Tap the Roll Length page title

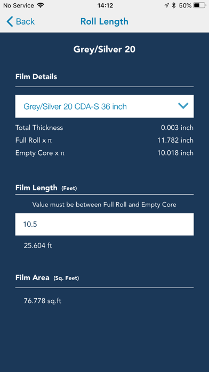click(104, 21)
